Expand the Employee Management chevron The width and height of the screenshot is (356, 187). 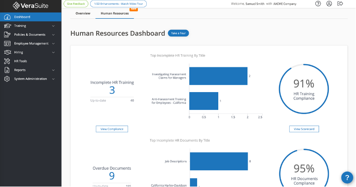point(53,43)
